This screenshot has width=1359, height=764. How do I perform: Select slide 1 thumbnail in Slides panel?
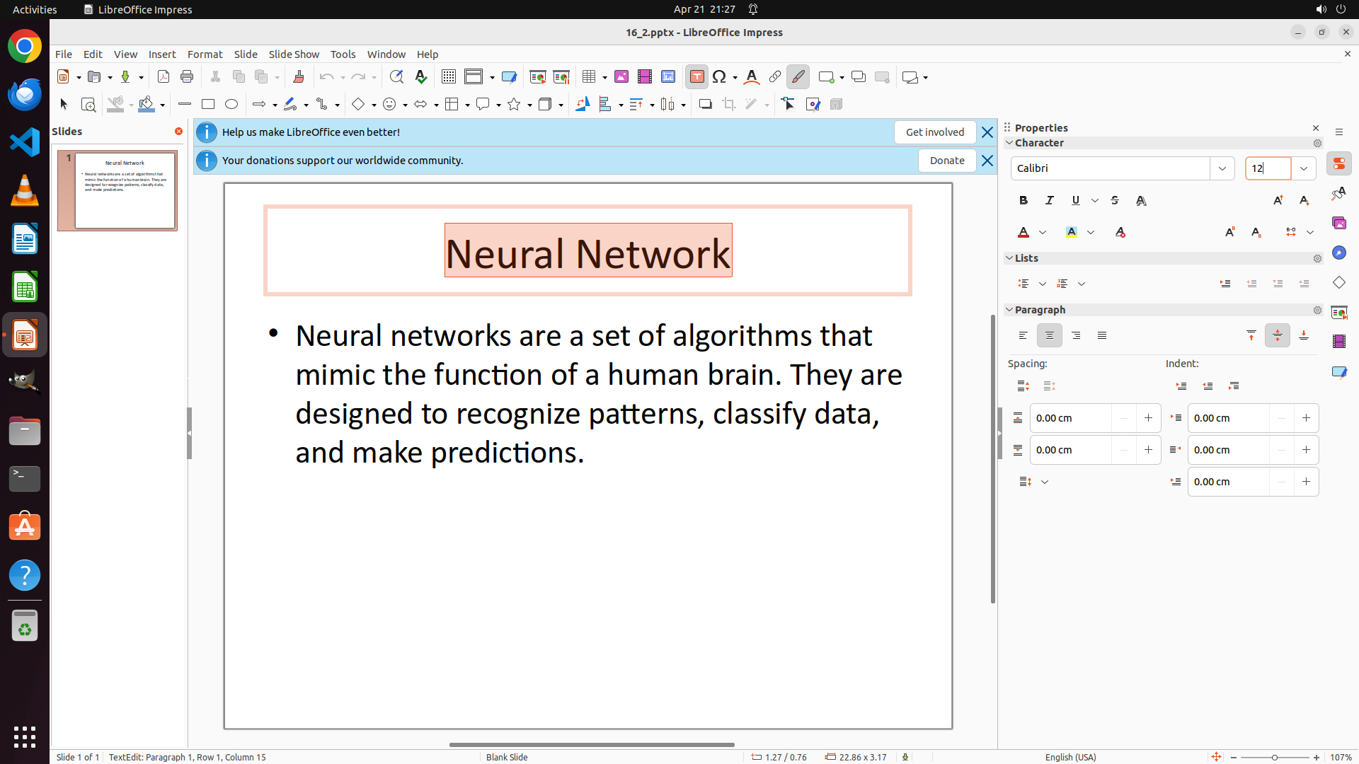(125, 190)
